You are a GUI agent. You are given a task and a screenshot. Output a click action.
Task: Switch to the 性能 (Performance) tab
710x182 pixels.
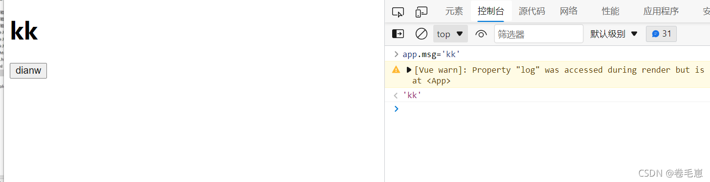pos(610,11)
